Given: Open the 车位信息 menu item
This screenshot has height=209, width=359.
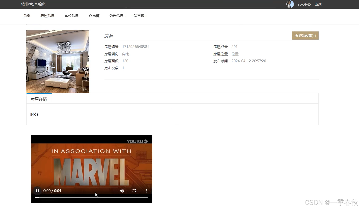Looking at the screenshot, I should pos(72,16).
